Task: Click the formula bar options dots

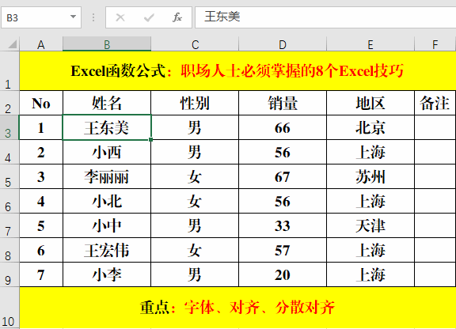Action: pos(93,17)
